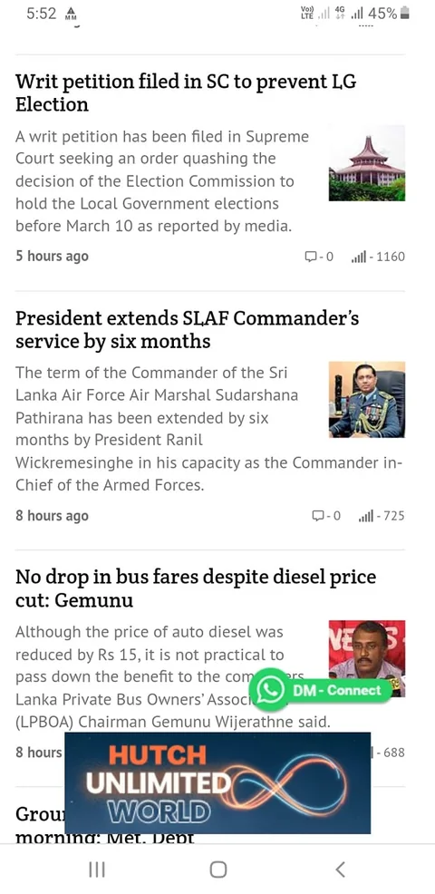Tap the WhatsApp logo icon

pyautogui.click(x=270, y=690)
